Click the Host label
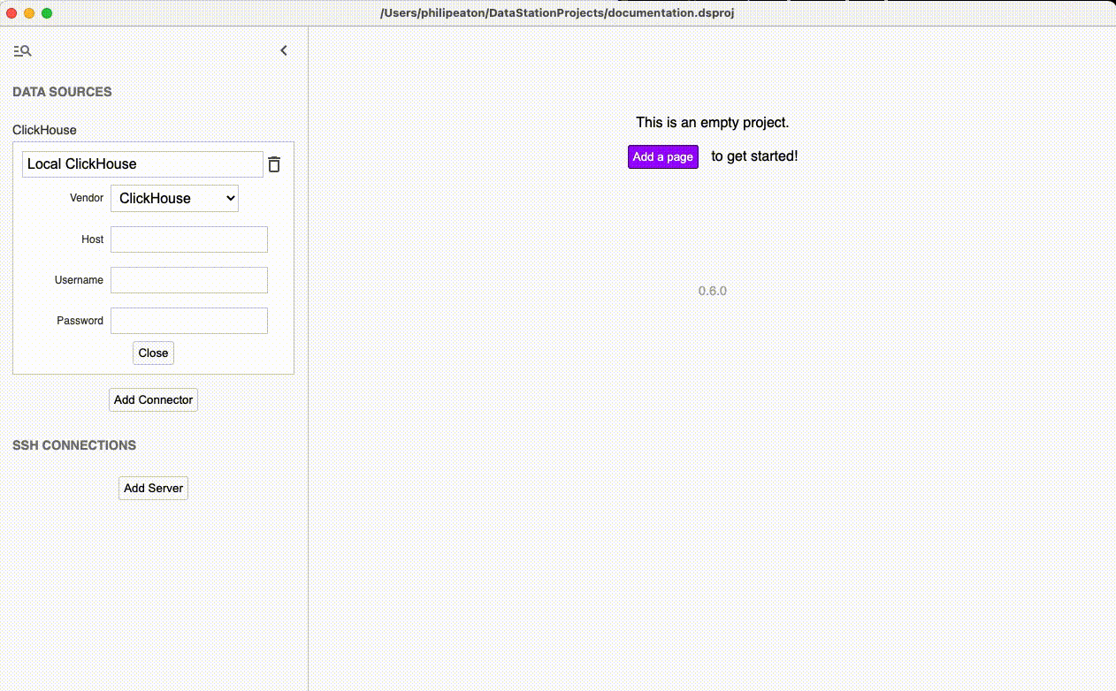1116x691 pixels. click(93, 239)
